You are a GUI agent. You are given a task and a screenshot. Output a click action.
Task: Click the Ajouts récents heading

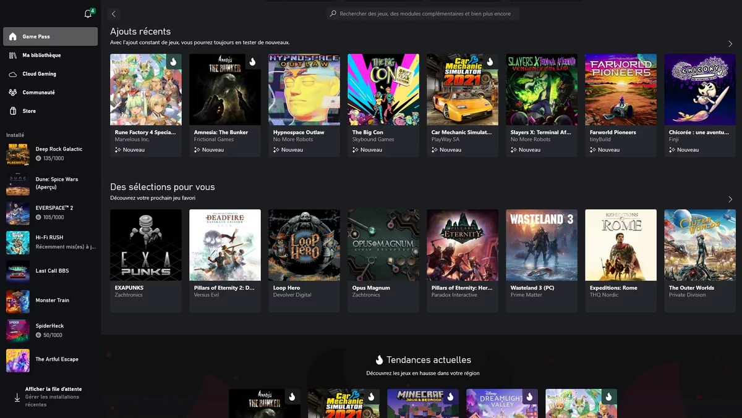point(140,31)
